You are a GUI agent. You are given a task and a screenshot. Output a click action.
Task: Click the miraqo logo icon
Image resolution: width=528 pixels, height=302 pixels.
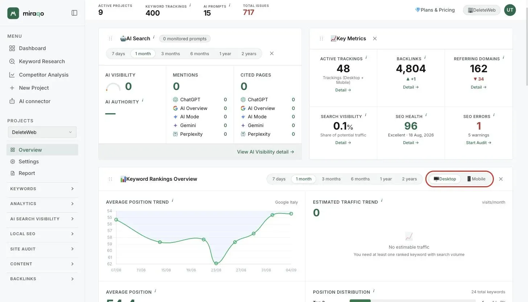click(x=13, y=13)
